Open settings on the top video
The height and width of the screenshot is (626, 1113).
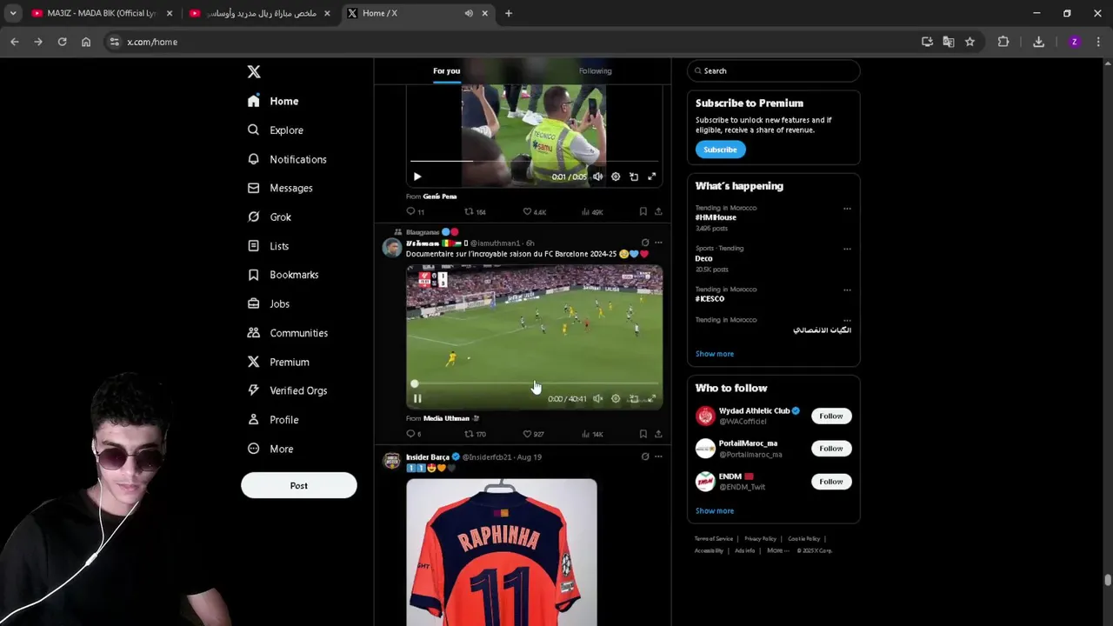(x=616, y=176)
